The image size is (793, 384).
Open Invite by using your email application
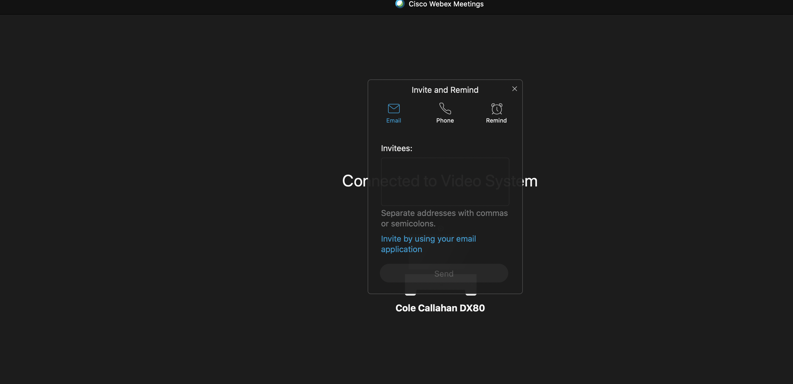pyautogui.click(x=428, y=244)
